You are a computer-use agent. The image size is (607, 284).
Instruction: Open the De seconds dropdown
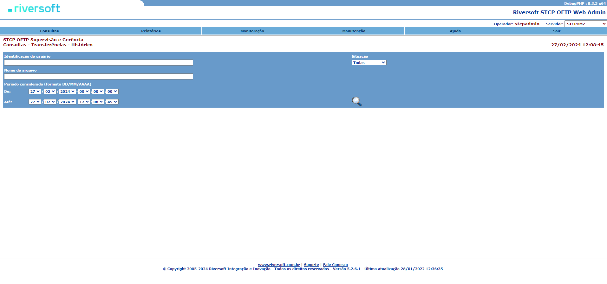pyautogui.click(x=112, y=92)
